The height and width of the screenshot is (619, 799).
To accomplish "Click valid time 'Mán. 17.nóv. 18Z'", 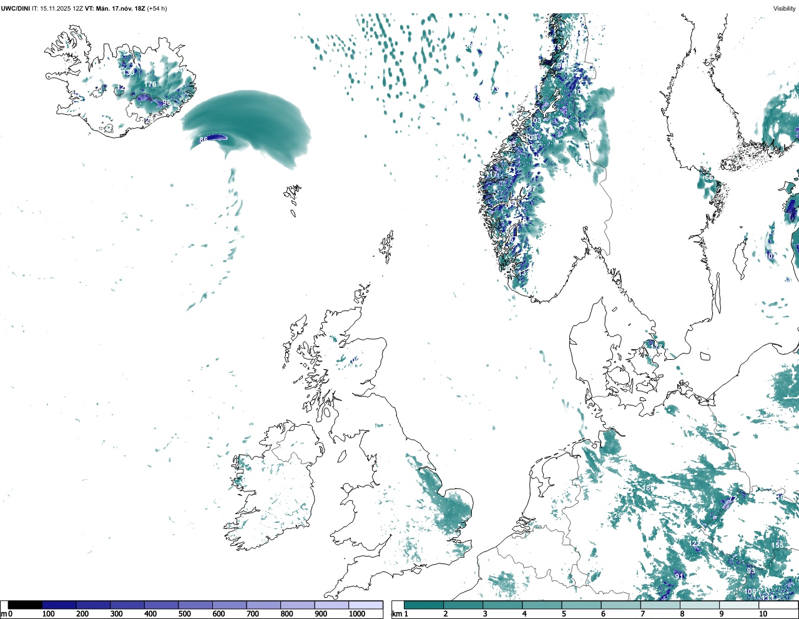I will (x=120, y=8).
